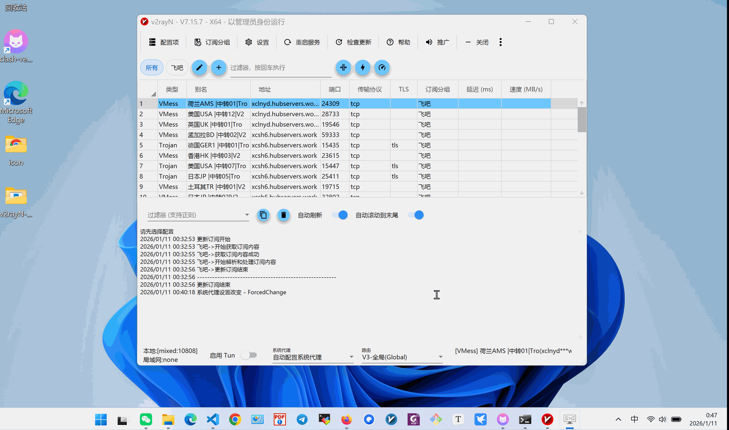729x430 pixels.
Task: Switch to the 飞吧 subscription tab
Action: pyautogui.click(x=177, y=68)
